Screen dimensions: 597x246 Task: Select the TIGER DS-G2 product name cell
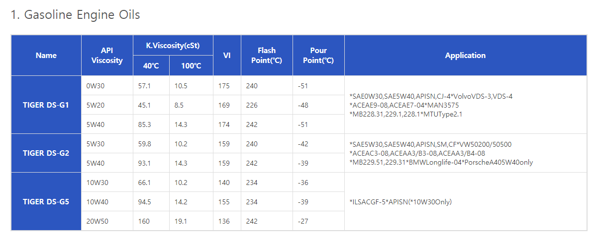point(46,153)
